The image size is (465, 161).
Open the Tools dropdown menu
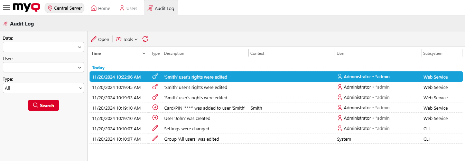[x=127, y=39]
